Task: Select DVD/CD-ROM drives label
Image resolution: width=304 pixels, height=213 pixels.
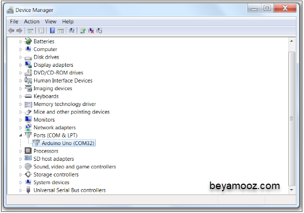Action: pyautogui.click(x=58, y=73)
